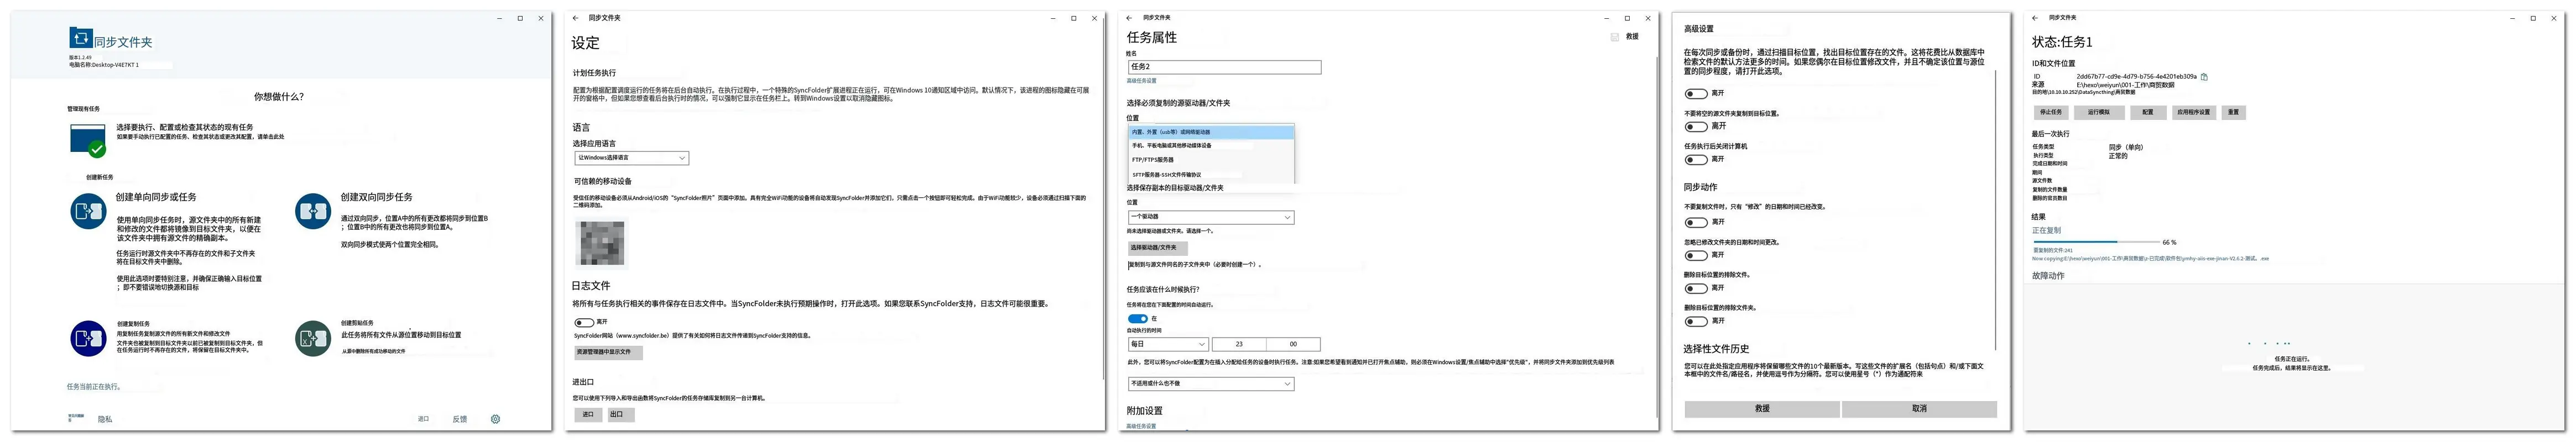Screen dimensions: 2576x442
Task: Select 内置、外置或网络驱动器 option in source list
Action: tap(1210, 132)
